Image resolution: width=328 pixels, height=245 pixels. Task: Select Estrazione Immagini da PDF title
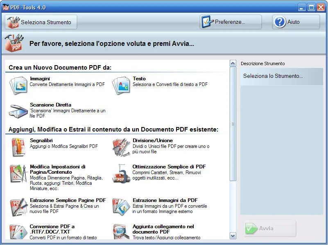click(x=165, y=200)
